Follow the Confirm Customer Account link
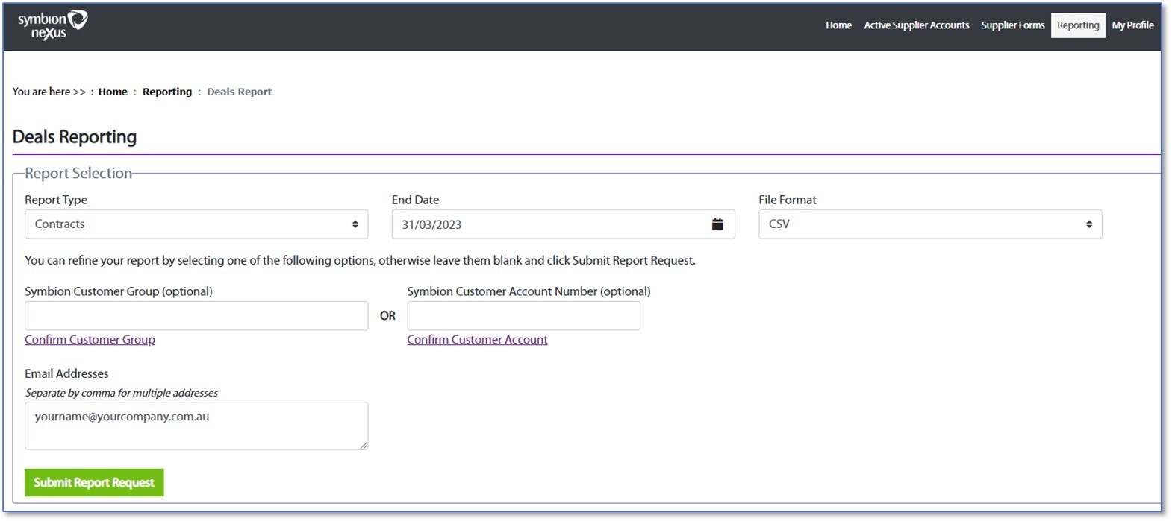The image size is (1172, 521). tap(477, 339)
